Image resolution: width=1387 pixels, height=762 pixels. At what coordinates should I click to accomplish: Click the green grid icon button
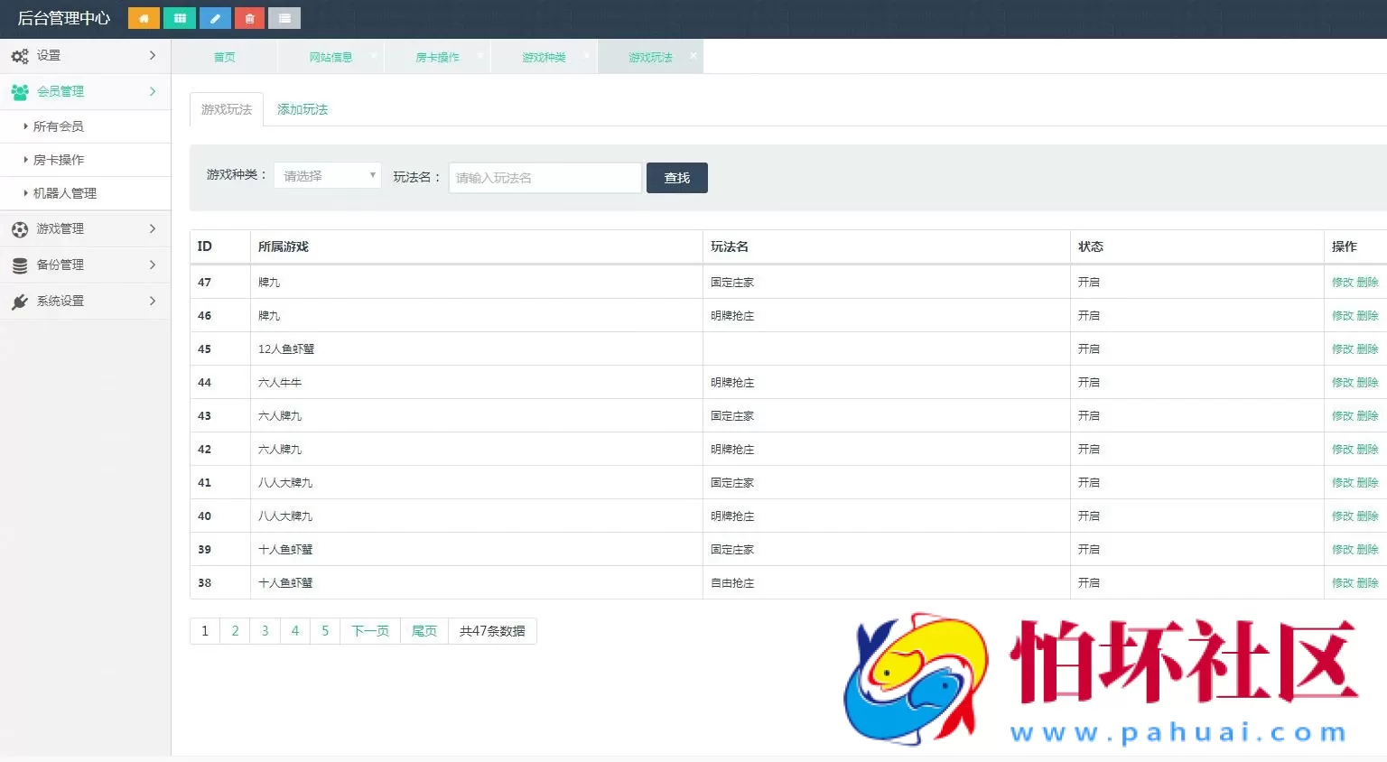pos(180,18)
